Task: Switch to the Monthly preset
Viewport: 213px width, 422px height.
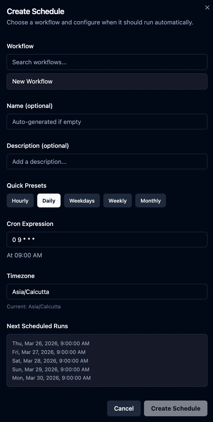Action: tap(150, 200)
